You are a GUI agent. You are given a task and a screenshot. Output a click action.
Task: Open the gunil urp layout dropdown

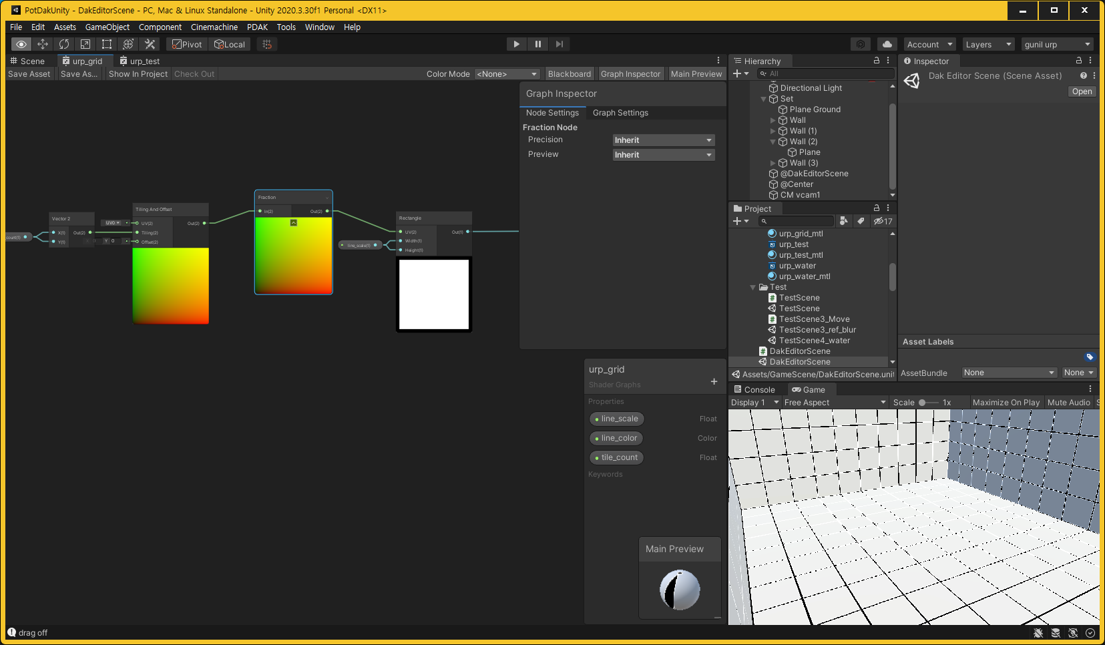[1057, 44]
